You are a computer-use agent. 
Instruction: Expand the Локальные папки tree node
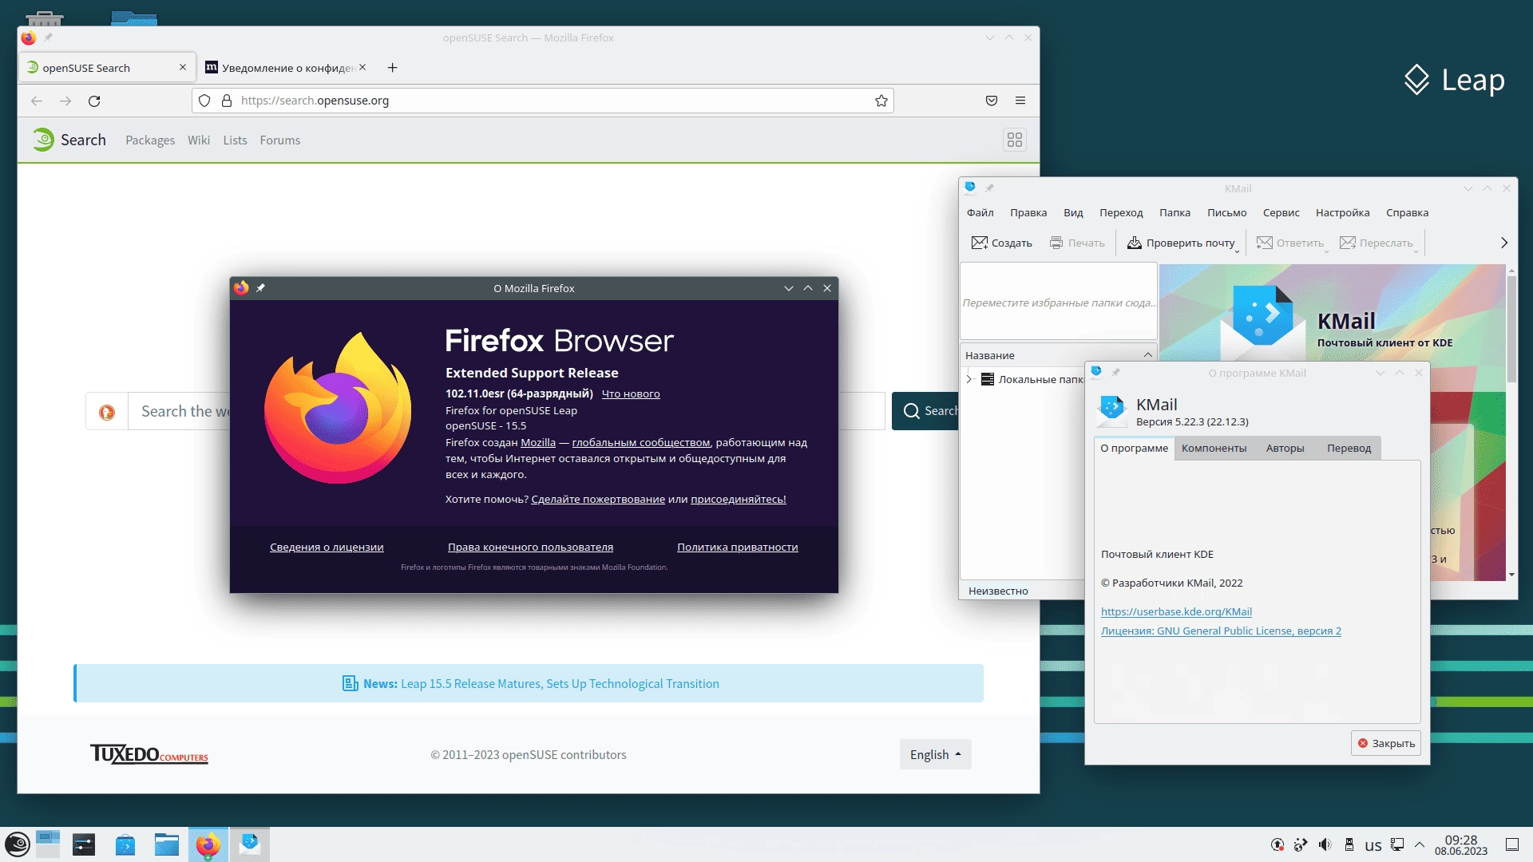[969, 379]
